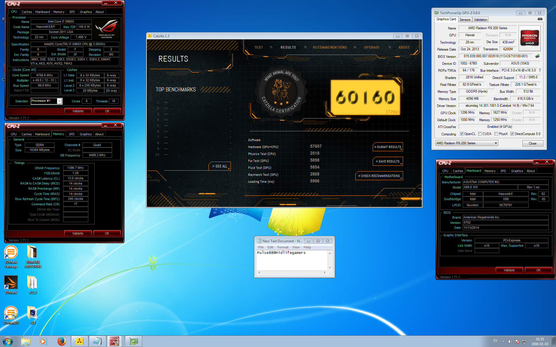Click the 60160 score display in Catzilla
556x347 pixels.
pos(365,97)
